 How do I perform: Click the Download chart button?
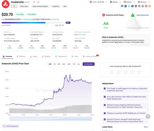(89, 64)
